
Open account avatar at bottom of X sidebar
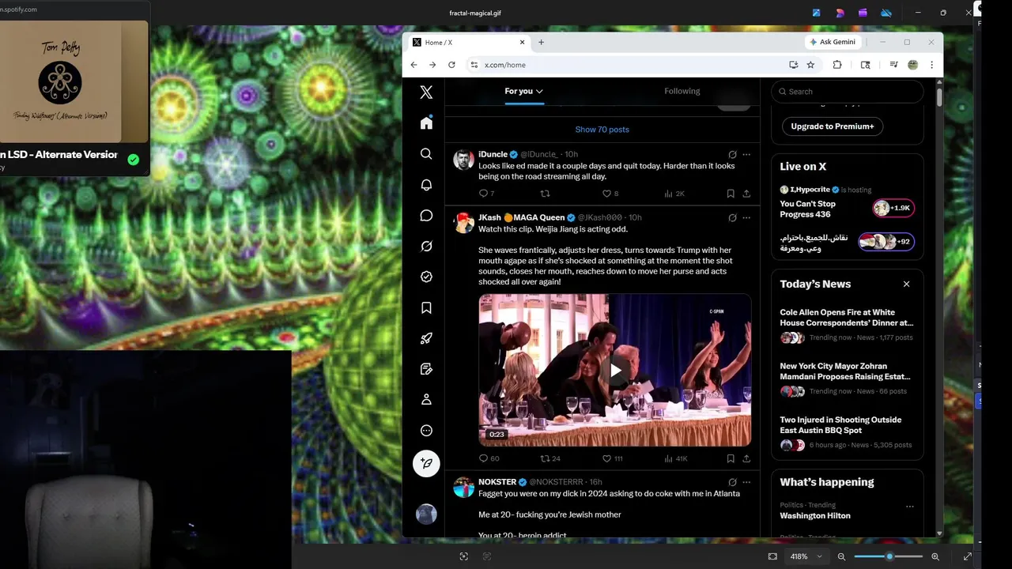tap(426, 514)
